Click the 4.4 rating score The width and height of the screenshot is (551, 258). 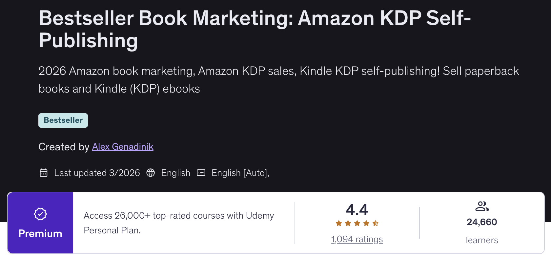click(357, 210)
